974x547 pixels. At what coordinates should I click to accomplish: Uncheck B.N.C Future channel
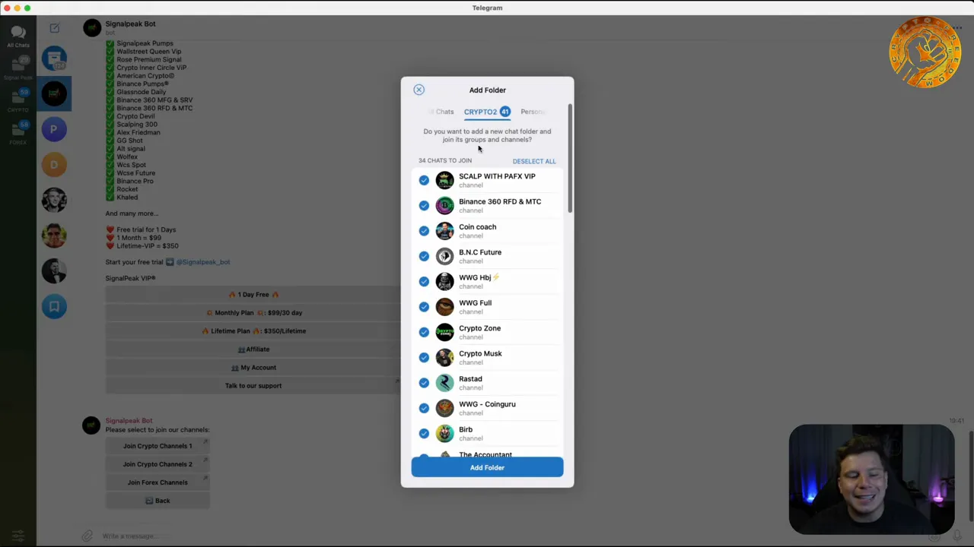point(424,256)
